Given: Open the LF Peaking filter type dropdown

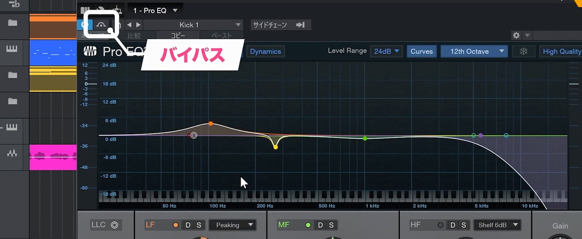Looking at the screenshot, I should coord(232,225).
